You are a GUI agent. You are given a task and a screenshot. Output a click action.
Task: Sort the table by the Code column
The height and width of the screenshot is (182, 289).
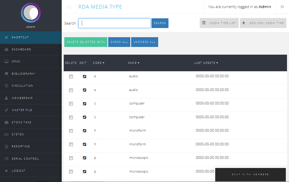pos(98,63)
